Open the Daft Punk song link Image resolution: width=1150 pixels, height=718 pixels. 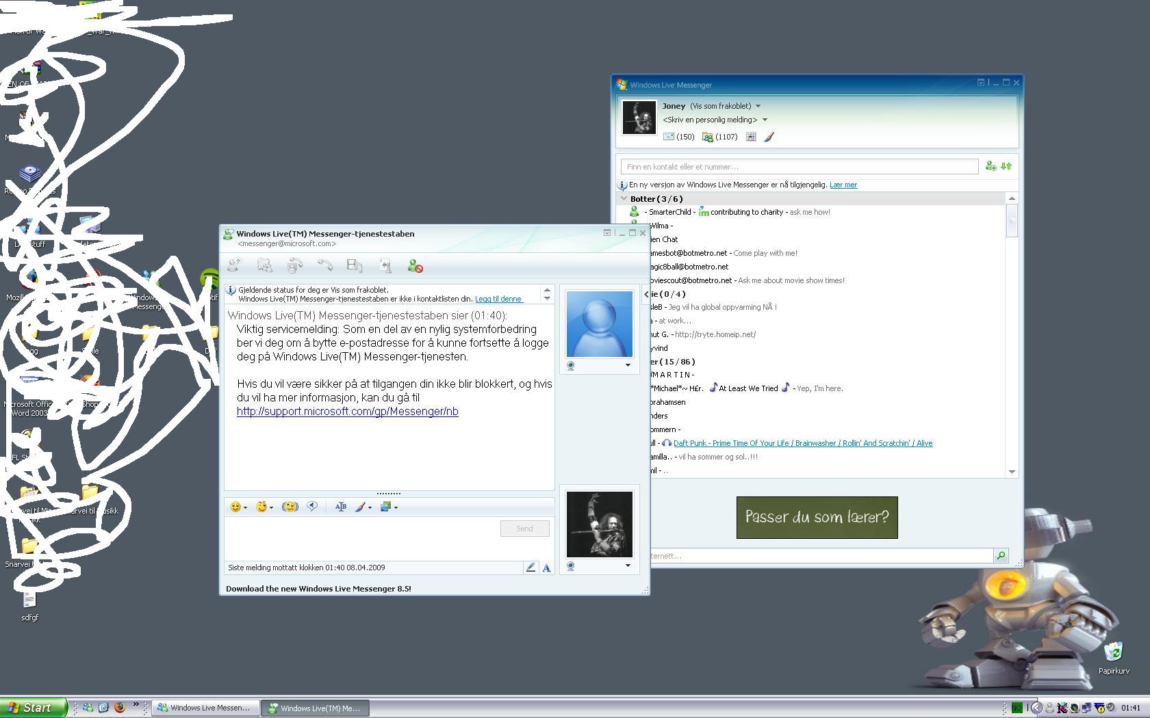[x=803, y=443]
